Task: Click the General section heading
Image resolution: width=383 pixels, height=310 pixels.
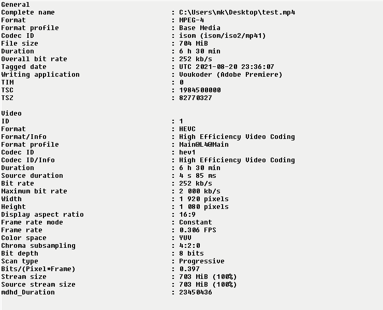Action: point(16,5)
